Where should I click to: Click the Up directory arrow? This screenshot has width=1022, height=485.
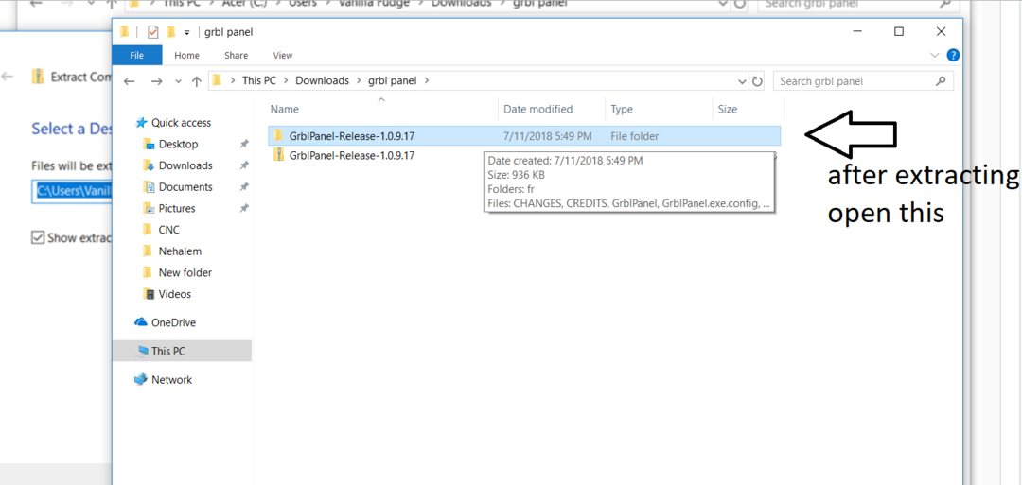[x=197, y=81]
